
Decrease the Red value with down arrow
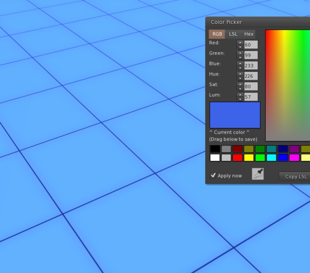pos(240,47)
